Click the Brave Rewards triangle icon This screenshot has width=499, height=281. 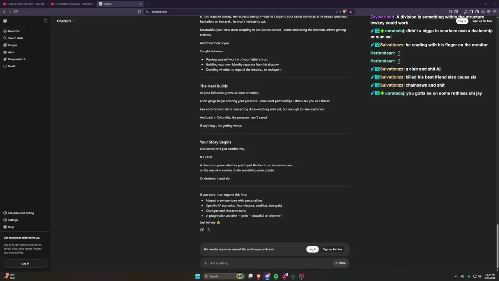coord(350,12)
